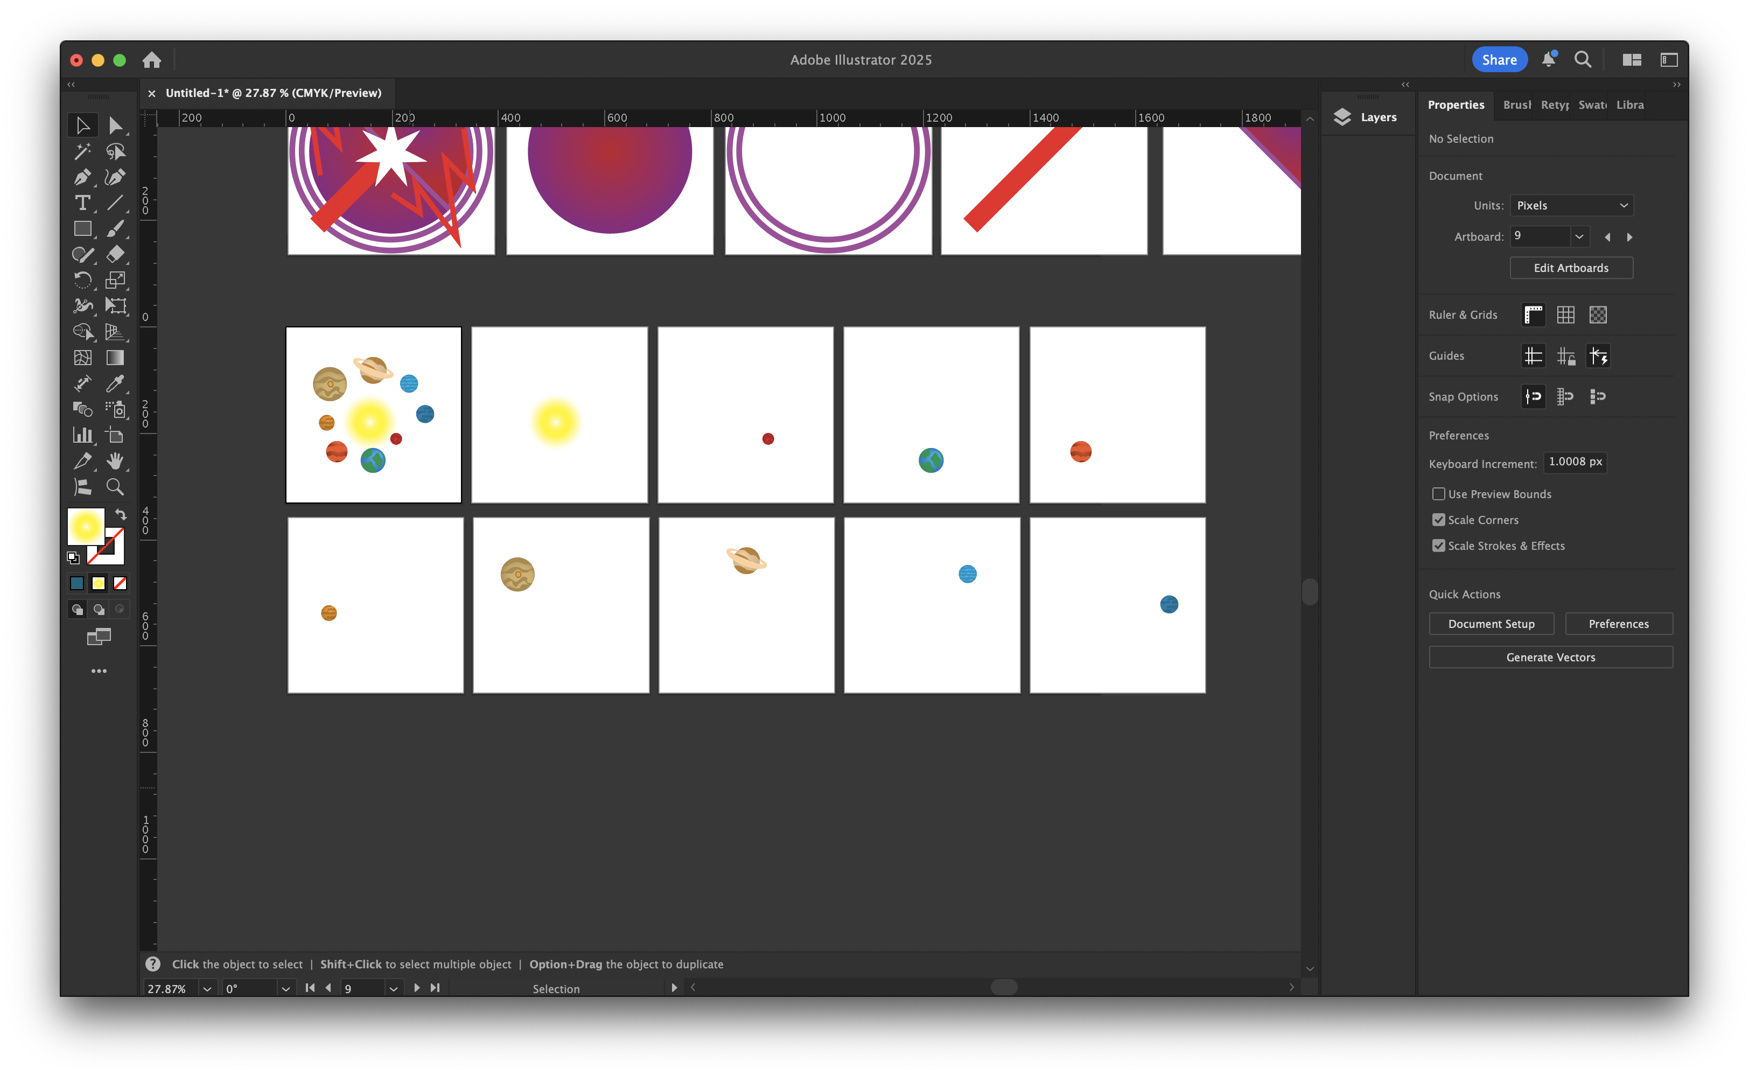The image size is (1749, 1076).
Task: Click the Edit Artboards button
Action: click(x=1571, y=268)
